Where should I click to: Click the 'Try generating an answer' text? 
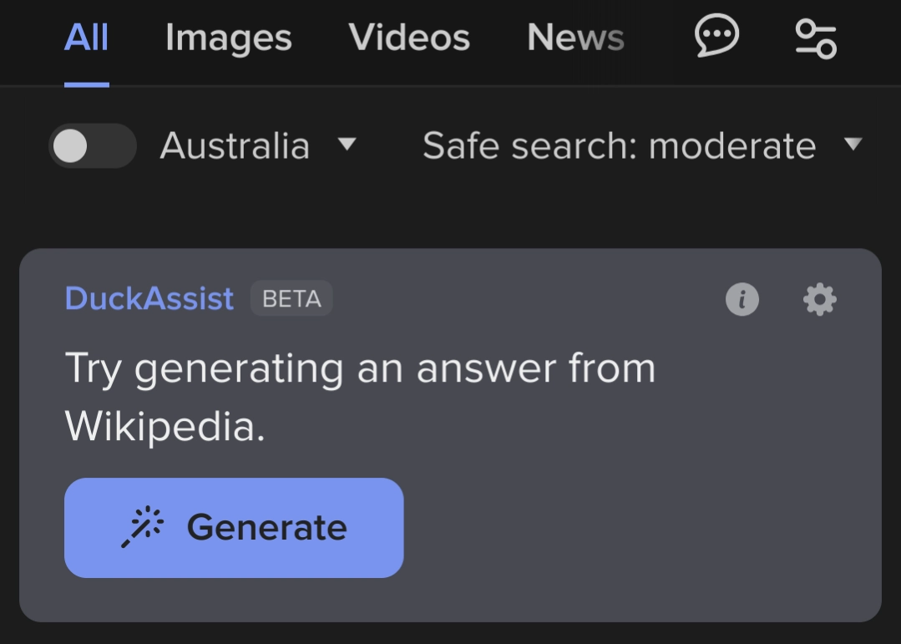pos(360,368)
